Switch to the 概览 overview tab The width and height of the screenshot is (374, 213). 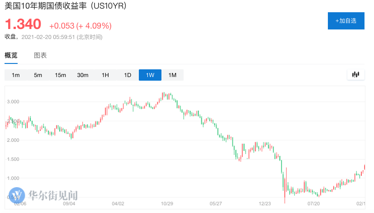(11, 55)
